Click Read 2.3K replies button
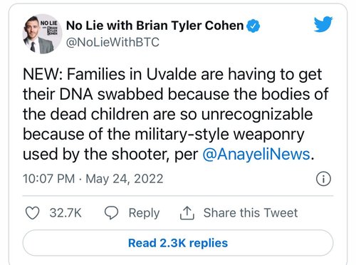Viewport: 356px width, 265px height. pyautogui.click(x=178, y=243)
